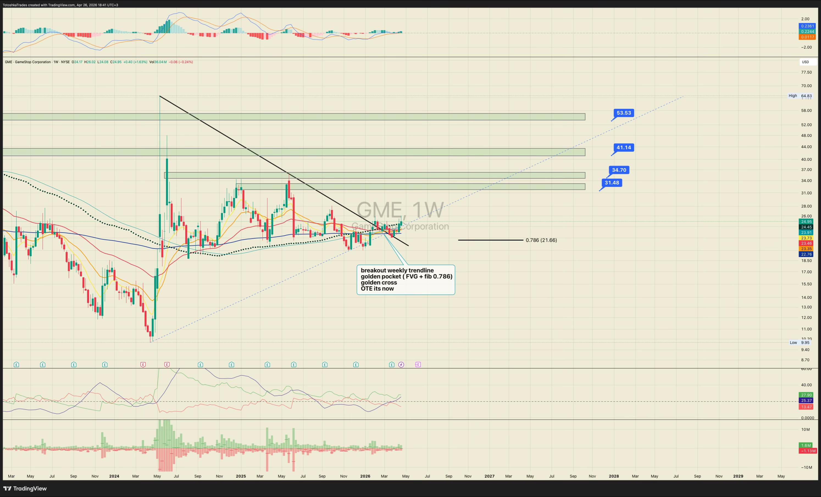Select the 0.786 (21.66) fib level label

click(541, 240)
